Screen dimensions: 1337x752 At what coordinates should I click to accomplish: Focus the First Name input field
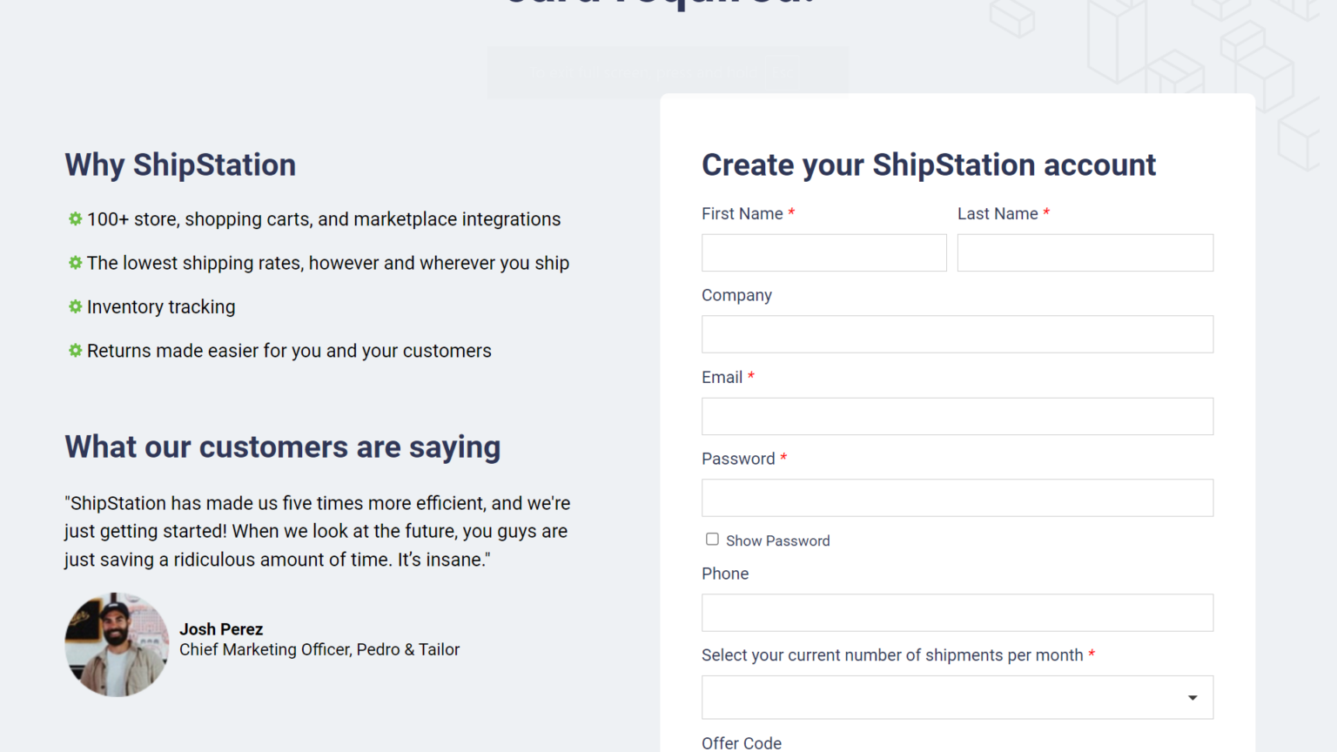(x=823, y=252)
